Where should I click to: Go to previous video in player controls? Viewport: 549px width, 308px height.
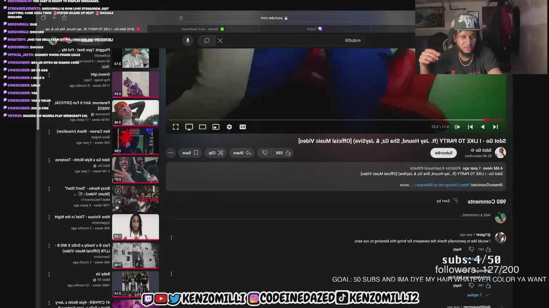(x=495, y=127)
